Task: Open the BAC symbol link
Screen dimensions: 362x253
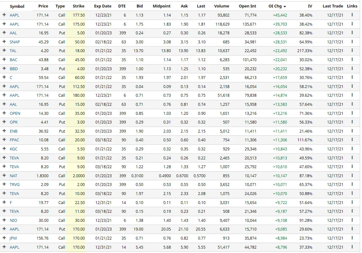Action: [x=13, y=60]
